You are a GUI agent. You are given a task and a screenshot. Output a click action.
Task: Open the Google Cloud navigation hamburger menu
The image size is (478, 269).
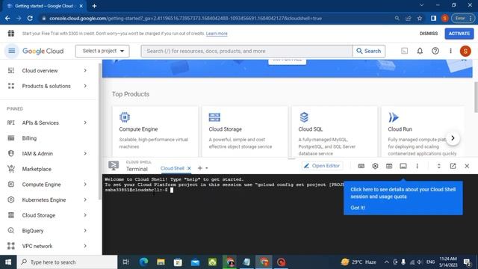pos(12,51)
